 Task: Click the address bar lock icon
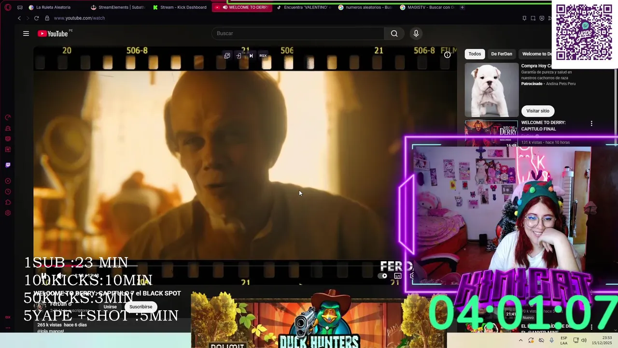tap(47, 18)
